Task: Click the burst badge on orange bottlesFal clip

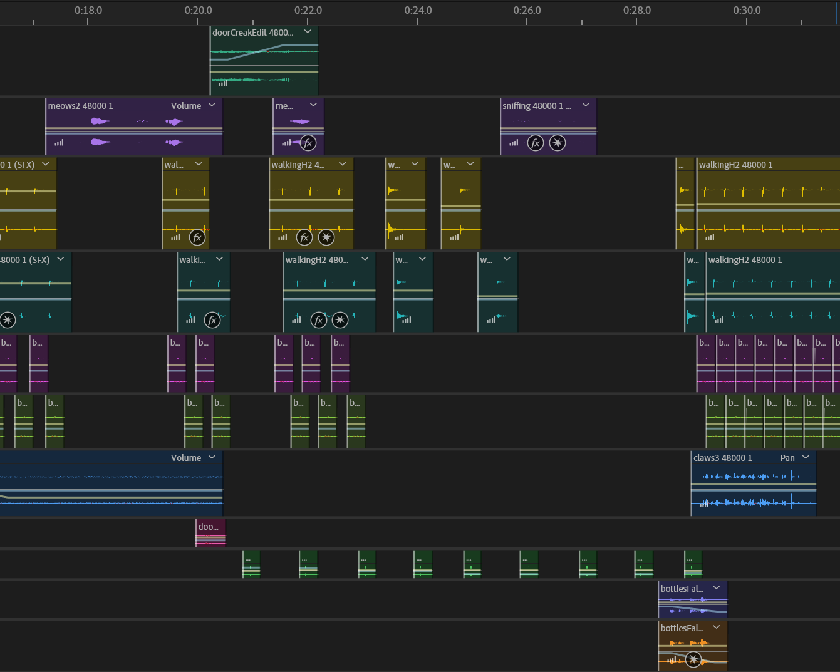Action: click(x=693, y=659)
